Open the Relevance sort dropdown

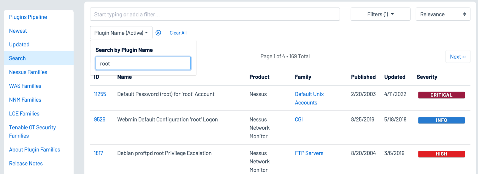(x=443, y=14)
